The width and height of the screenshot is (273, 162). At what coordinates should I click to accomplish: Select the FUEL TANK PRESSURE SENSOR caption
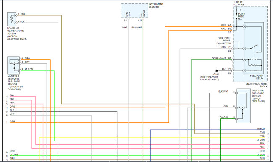(x=258, y=96)
